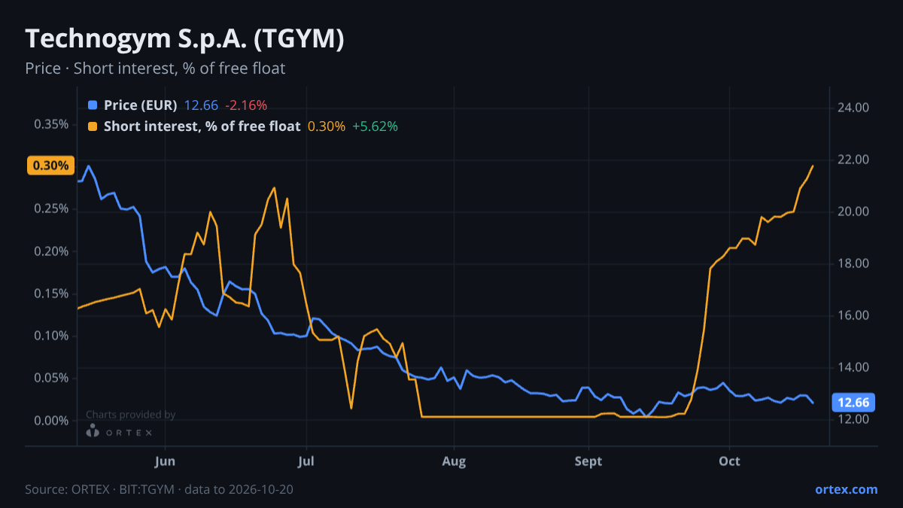
Task: Click the 0.20% left axis label
Action: click(51, 251)
